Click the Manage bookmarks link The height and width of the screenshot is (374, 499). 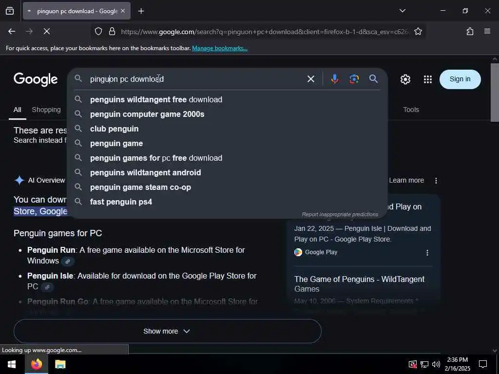220,48
